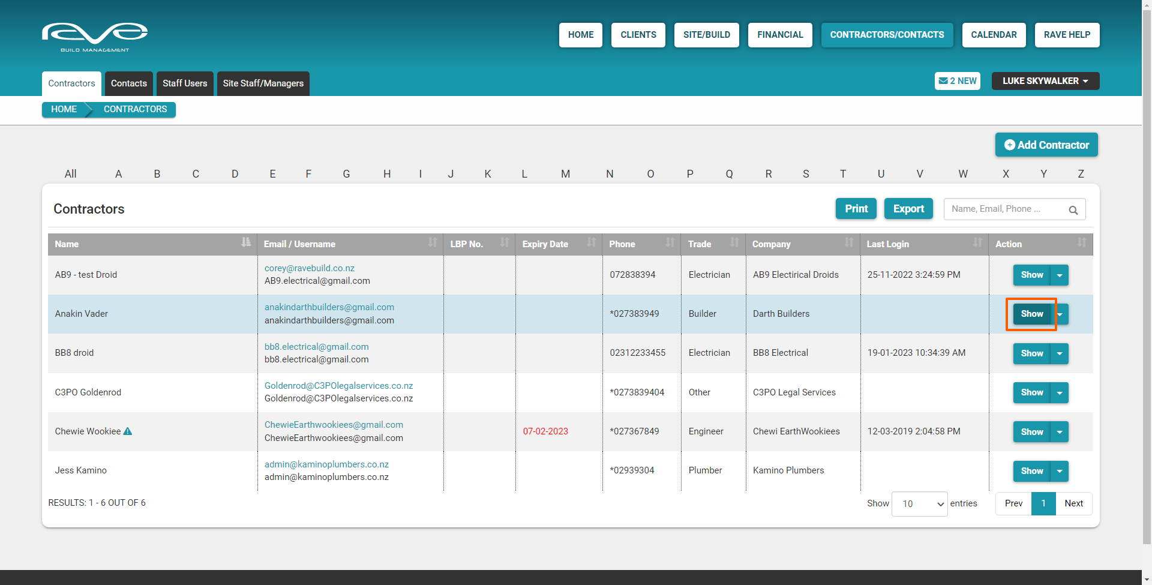The height and width of the screenshot is (585, 1152).
Task: Export the contractors list
Action: click(x=908, y=209)
